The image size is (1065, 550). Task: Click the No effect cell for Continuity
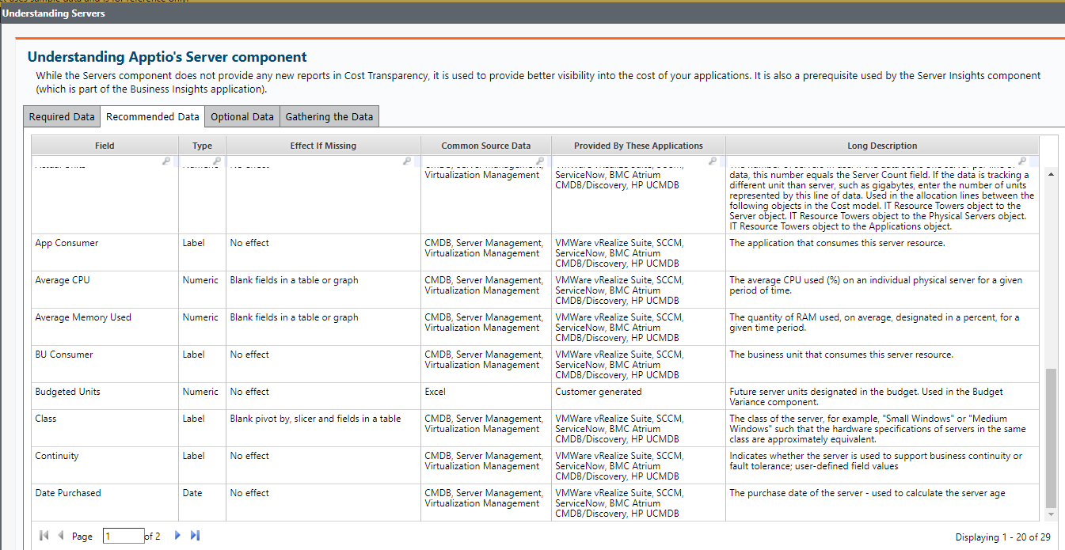[324, 465]
